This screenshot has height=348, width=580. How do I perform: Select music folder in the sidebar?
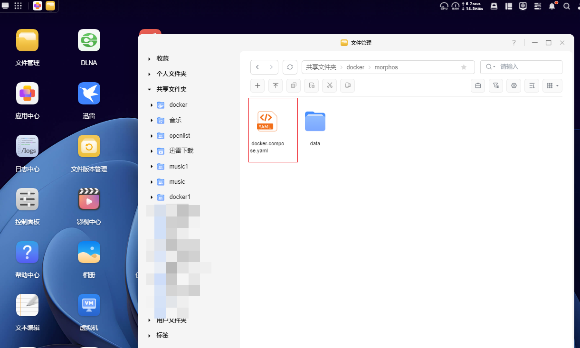point(177,181)
